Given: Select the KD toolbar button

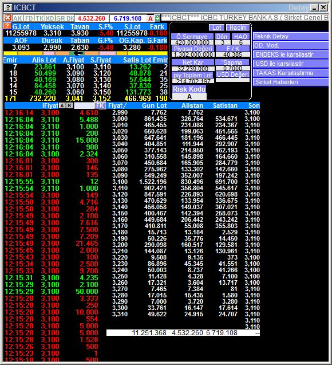Looking at the screenshot, I should [50, 18].
